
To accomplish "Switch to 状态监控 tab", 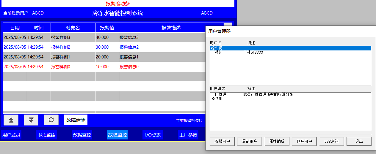I will (47, 135).
